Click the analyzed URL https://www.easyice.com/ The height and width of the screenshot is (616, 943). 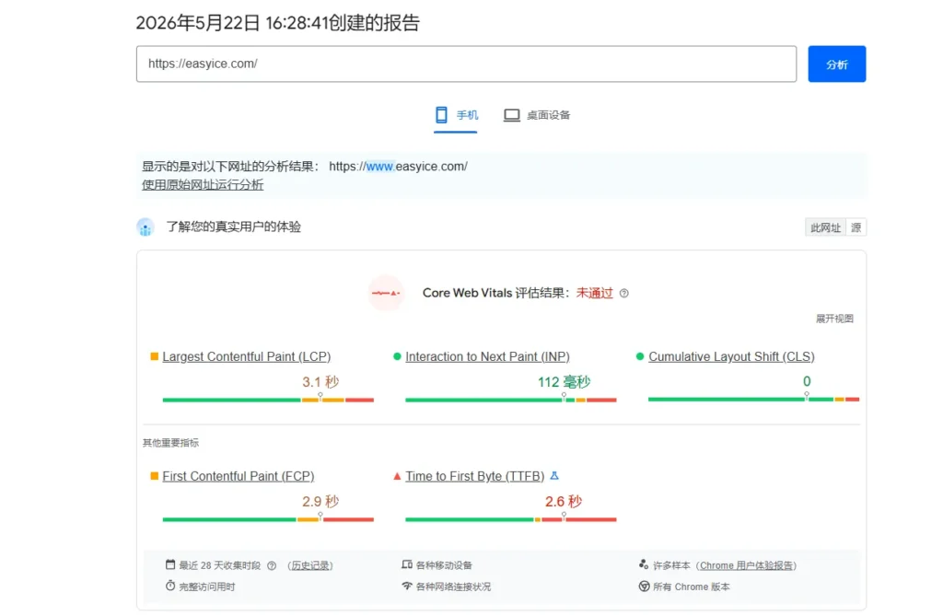point(398,167)
